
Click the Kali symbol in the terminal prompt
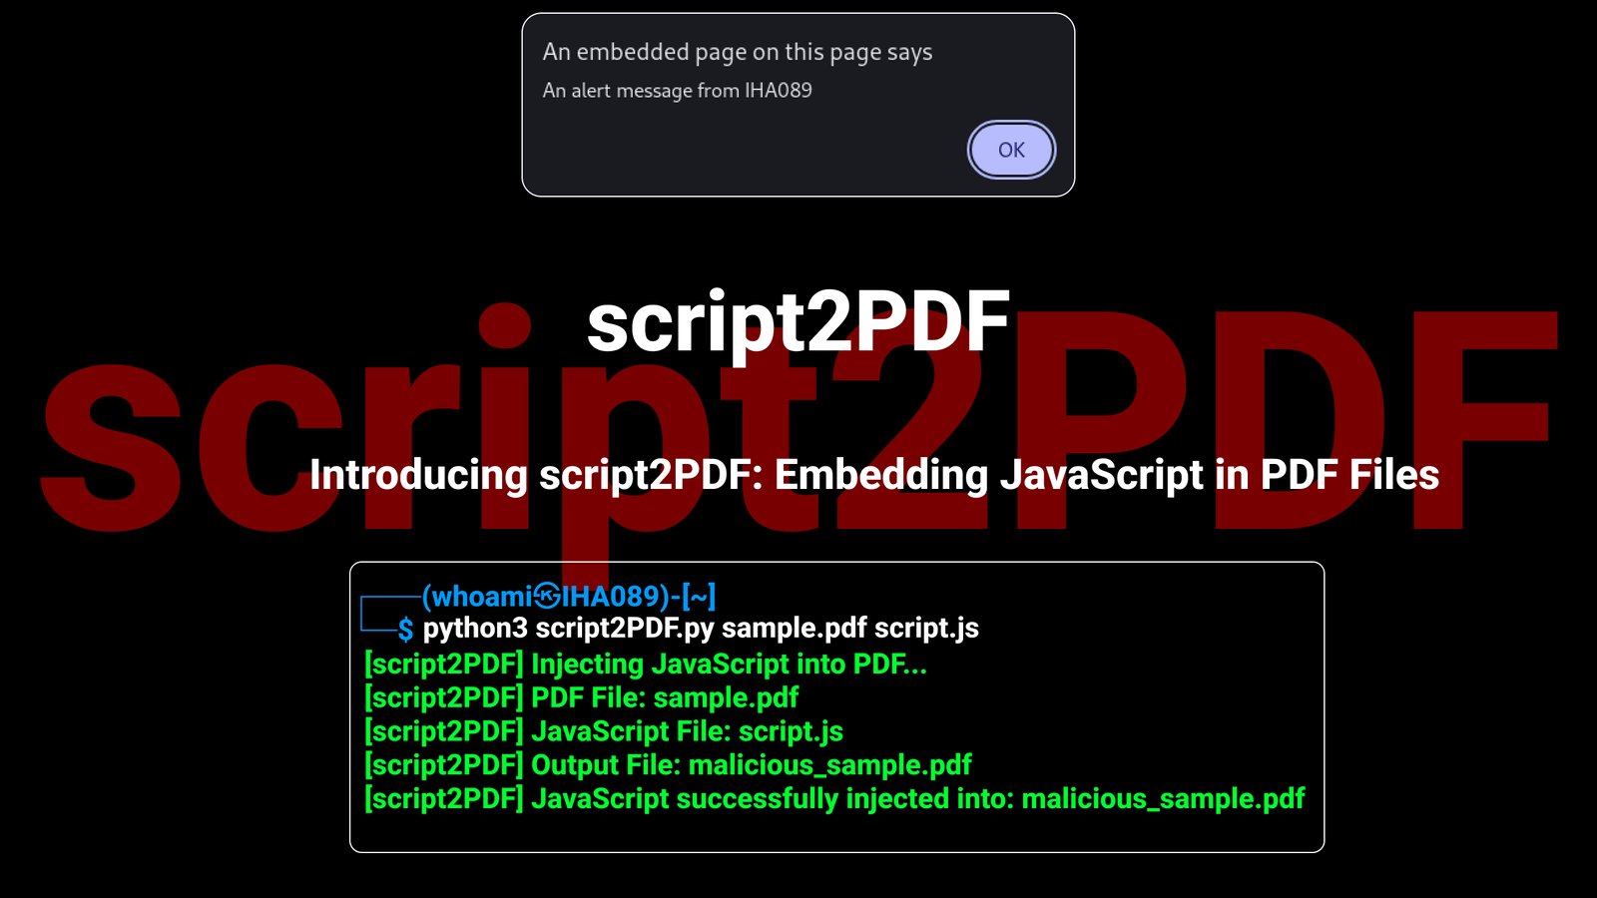pyautogui.click(x=547, y=597)
